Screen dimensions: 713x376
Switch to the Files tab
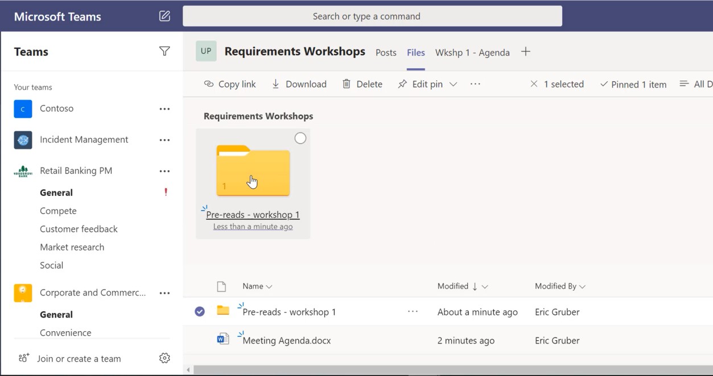416,52
